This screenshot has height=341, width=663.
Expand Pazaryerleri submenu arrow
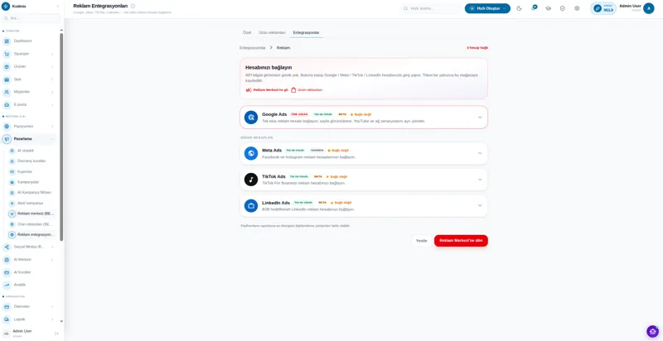click(52, 126)
